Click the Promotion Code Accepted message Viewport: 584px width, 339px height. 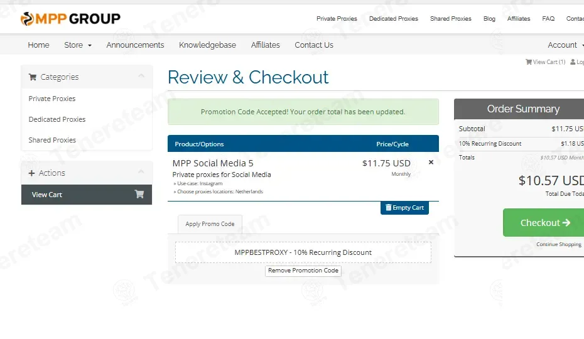303,112
